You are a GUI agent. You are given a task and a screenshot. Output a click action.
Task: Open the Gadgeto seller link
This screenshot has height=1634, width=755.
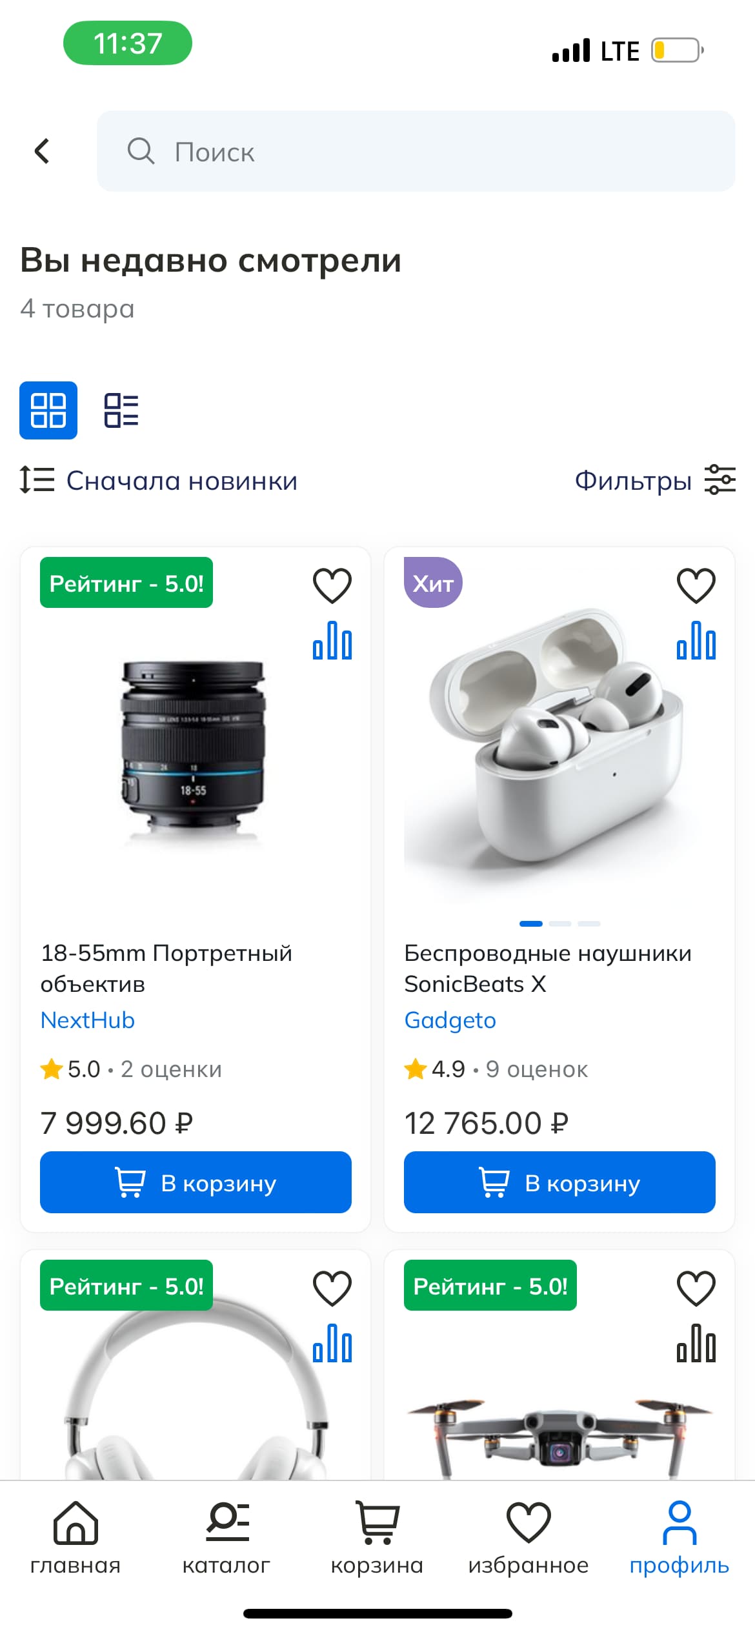(450, 1020)
